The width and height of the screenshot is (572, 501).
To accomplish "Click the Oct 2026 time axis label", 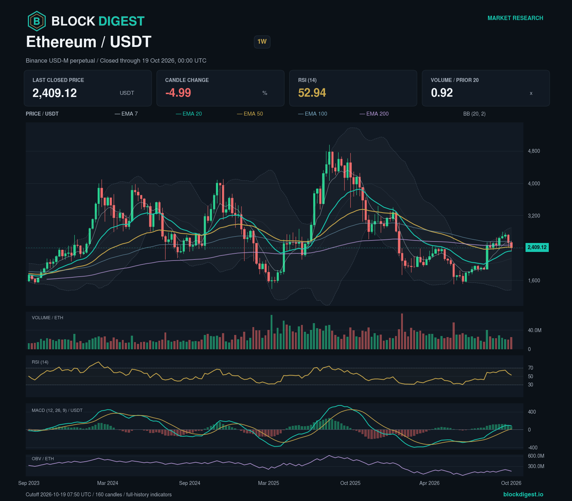I will 511,483.
